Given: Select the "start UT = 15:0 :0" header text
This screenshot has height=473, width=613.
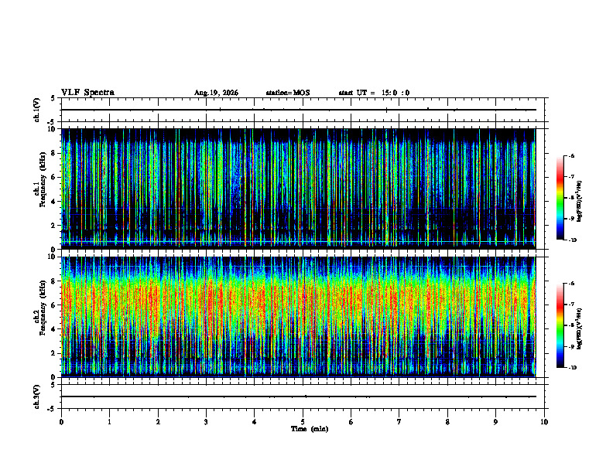Looking at the screenshot, I should point(374,93).
